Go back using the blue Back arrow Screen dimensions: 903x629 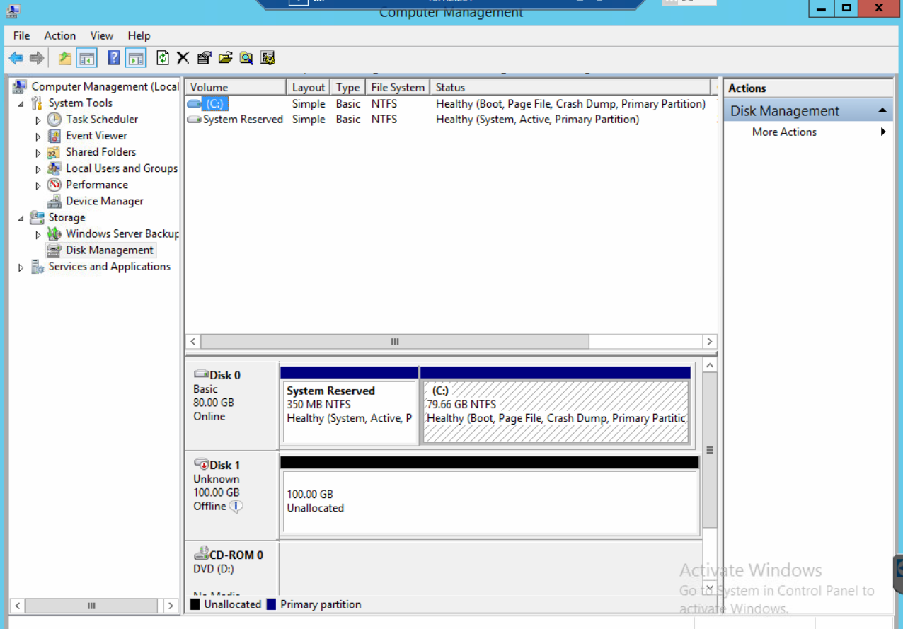pyautogui.click(x=16, y=58)
